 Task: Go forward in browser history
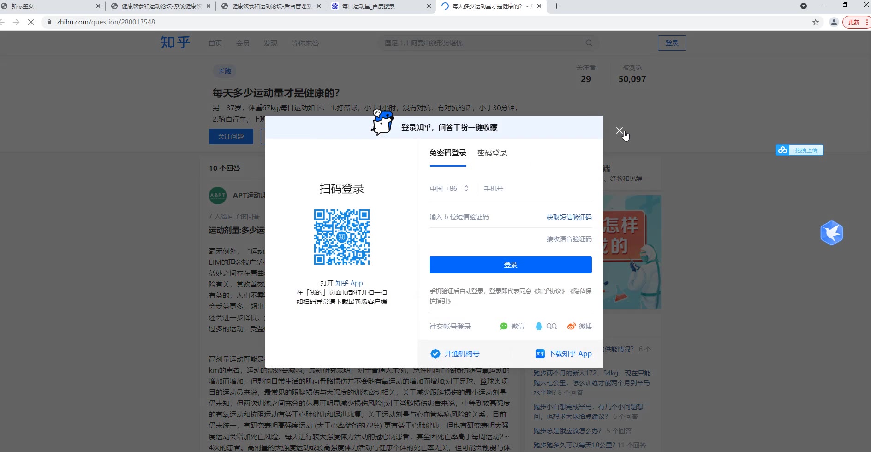pyautogui.click(x=16, y=22)
